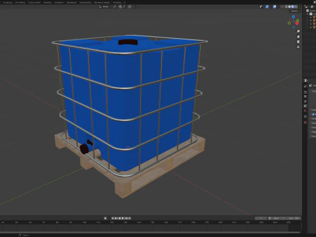This screenshot has width=316, height=237.
Task: Click the zoom magnifier viewport button
Action: click(298, 32)
